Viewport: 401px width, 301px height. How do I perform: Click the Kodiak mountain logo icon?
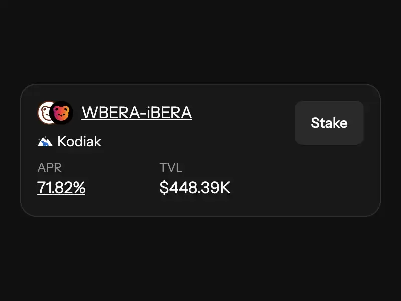pyautogui.click(x=45, y=142)
